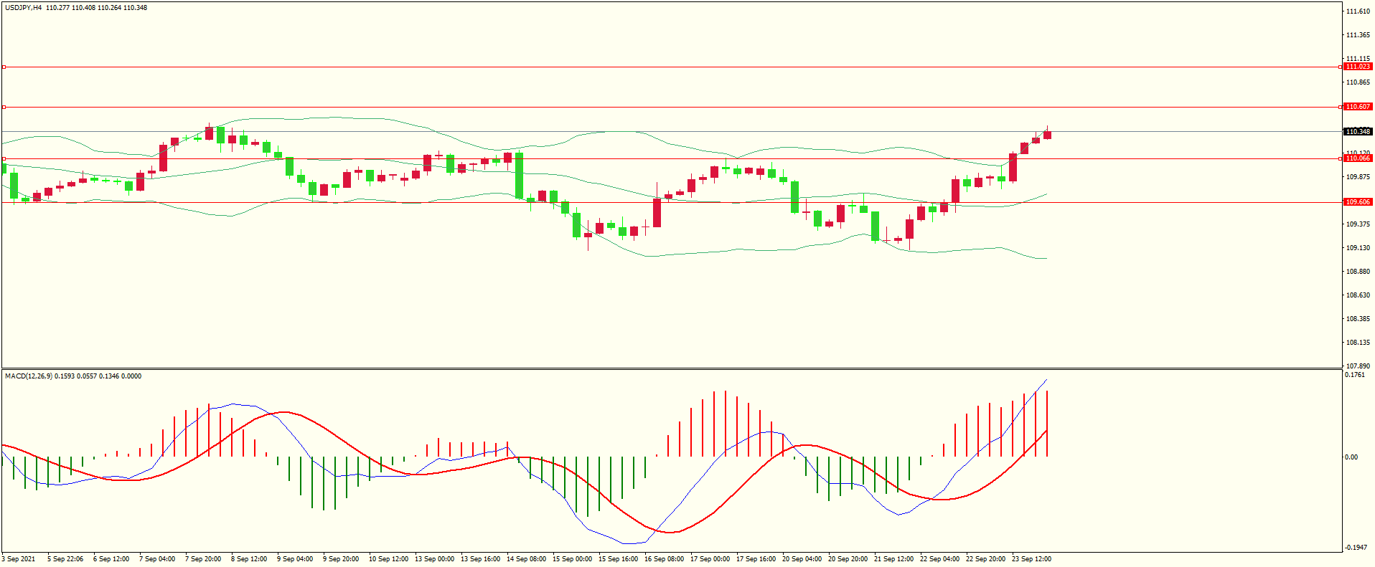Click the 9 Sep 20:00 time label
The image size is (1375, 567).
[341, 559]
